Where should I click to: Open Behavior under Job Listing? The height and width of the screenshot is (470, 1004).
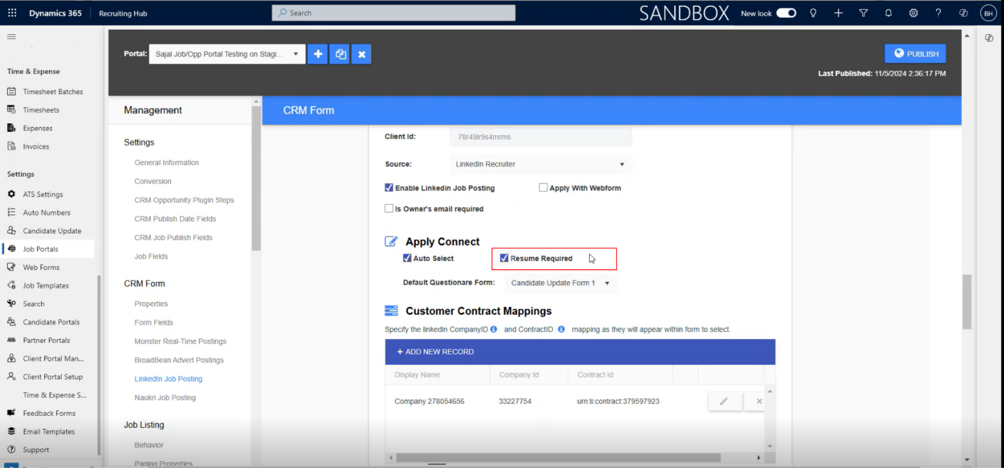click(x=149, y=445)
